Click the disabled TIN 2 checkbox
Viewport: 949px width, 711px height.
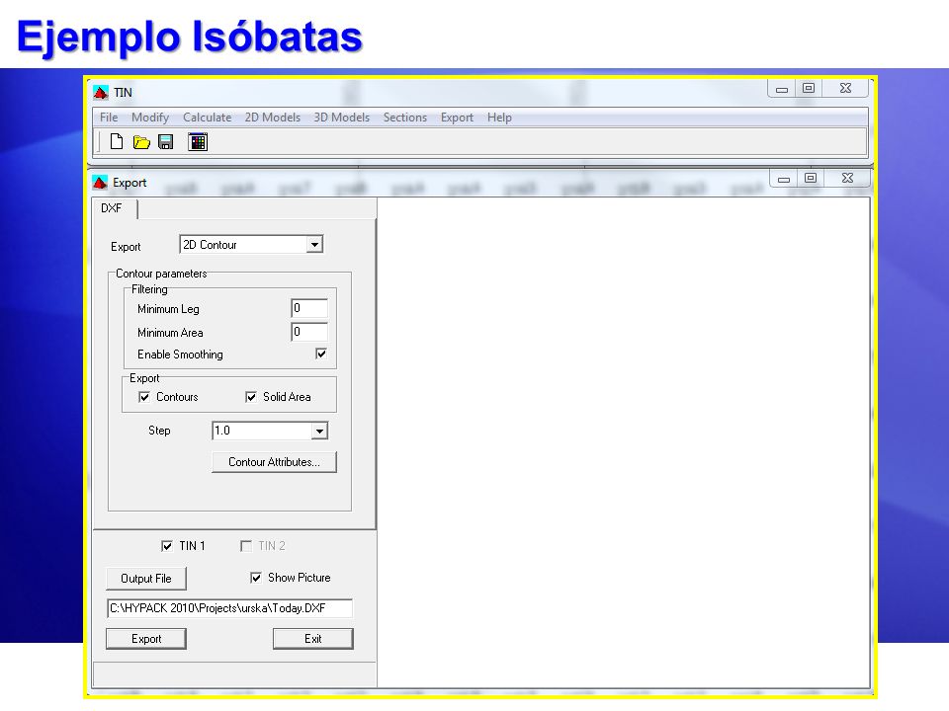coord(246,546)
